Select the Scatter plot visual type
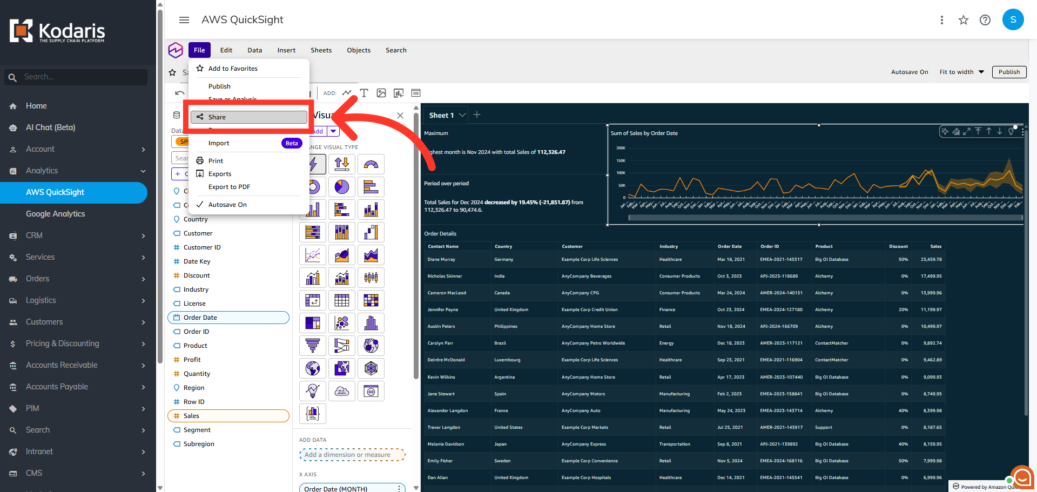The height and width of the screenshot is (492, 1037). click(342, 323)
